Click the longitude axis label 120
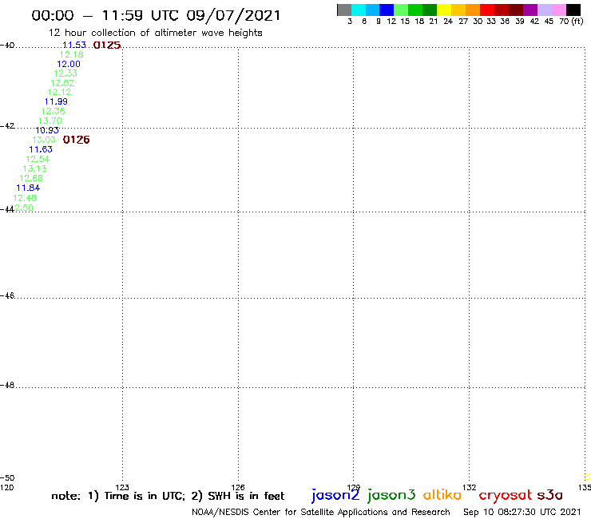The width and height of the screenshot is (591, 519). point(6,488)
